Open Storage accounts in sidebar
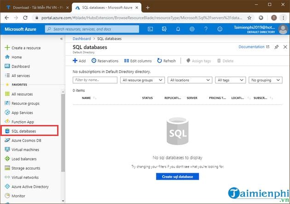The image size is (290, 204). 23,168
